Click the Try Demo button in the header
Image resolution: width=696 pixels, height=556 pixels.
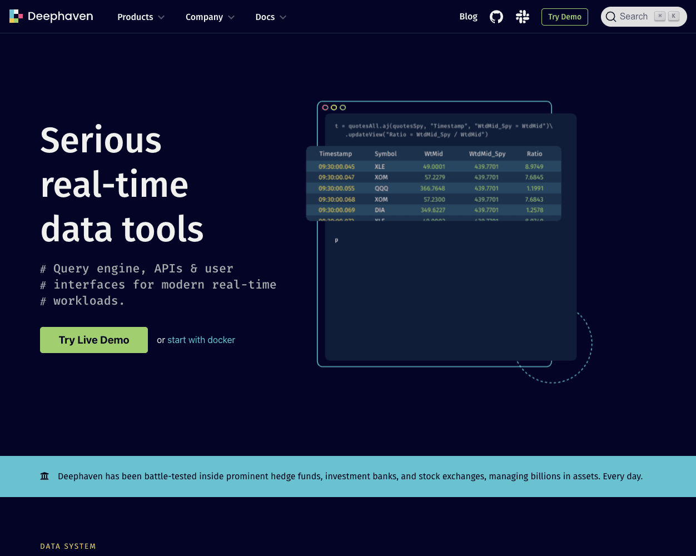click(565, 17)
